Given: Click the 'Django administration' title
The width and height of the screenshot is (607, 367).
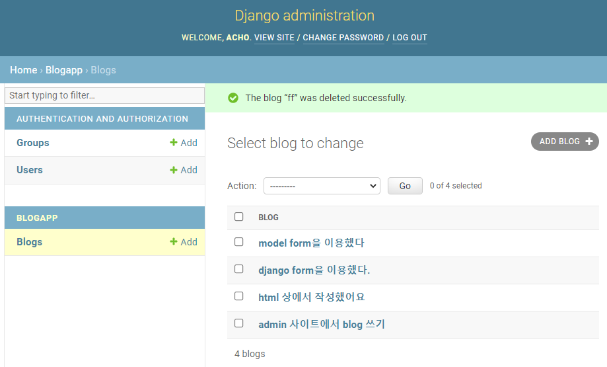Looking at the screenshot, I should click(x=304, y=15).
